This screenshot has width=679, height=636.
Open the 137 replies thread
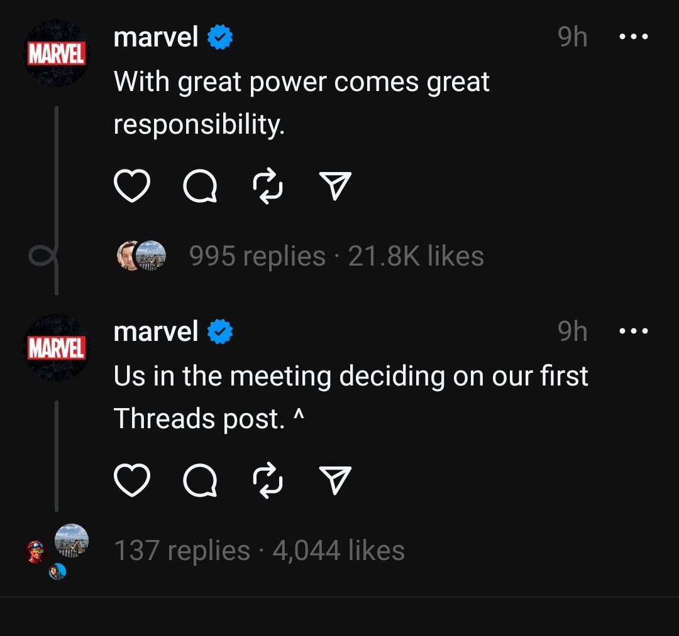182,551
